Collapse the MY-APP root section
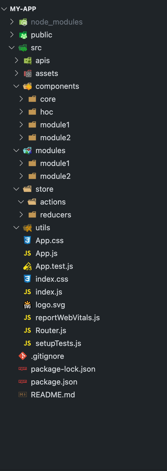This screenshot has height=471, width=167. tap(4, 9)
